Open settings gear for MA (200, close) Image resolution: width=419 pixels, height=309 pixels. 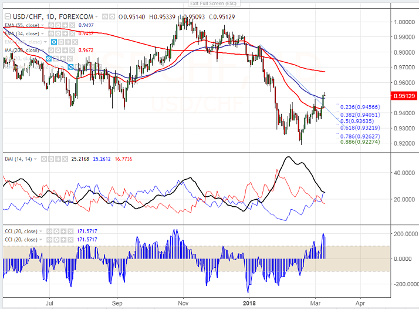[x=58, y=51]
